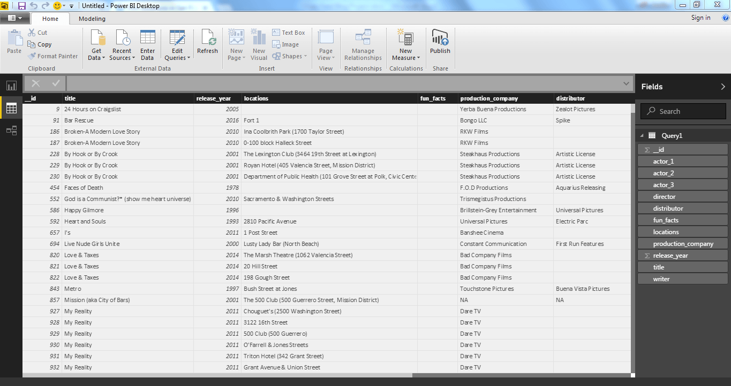Viewport: 731px width, 386px height.
Task: Collapse the Fields pane using chevron
Action: pos(722,87)
